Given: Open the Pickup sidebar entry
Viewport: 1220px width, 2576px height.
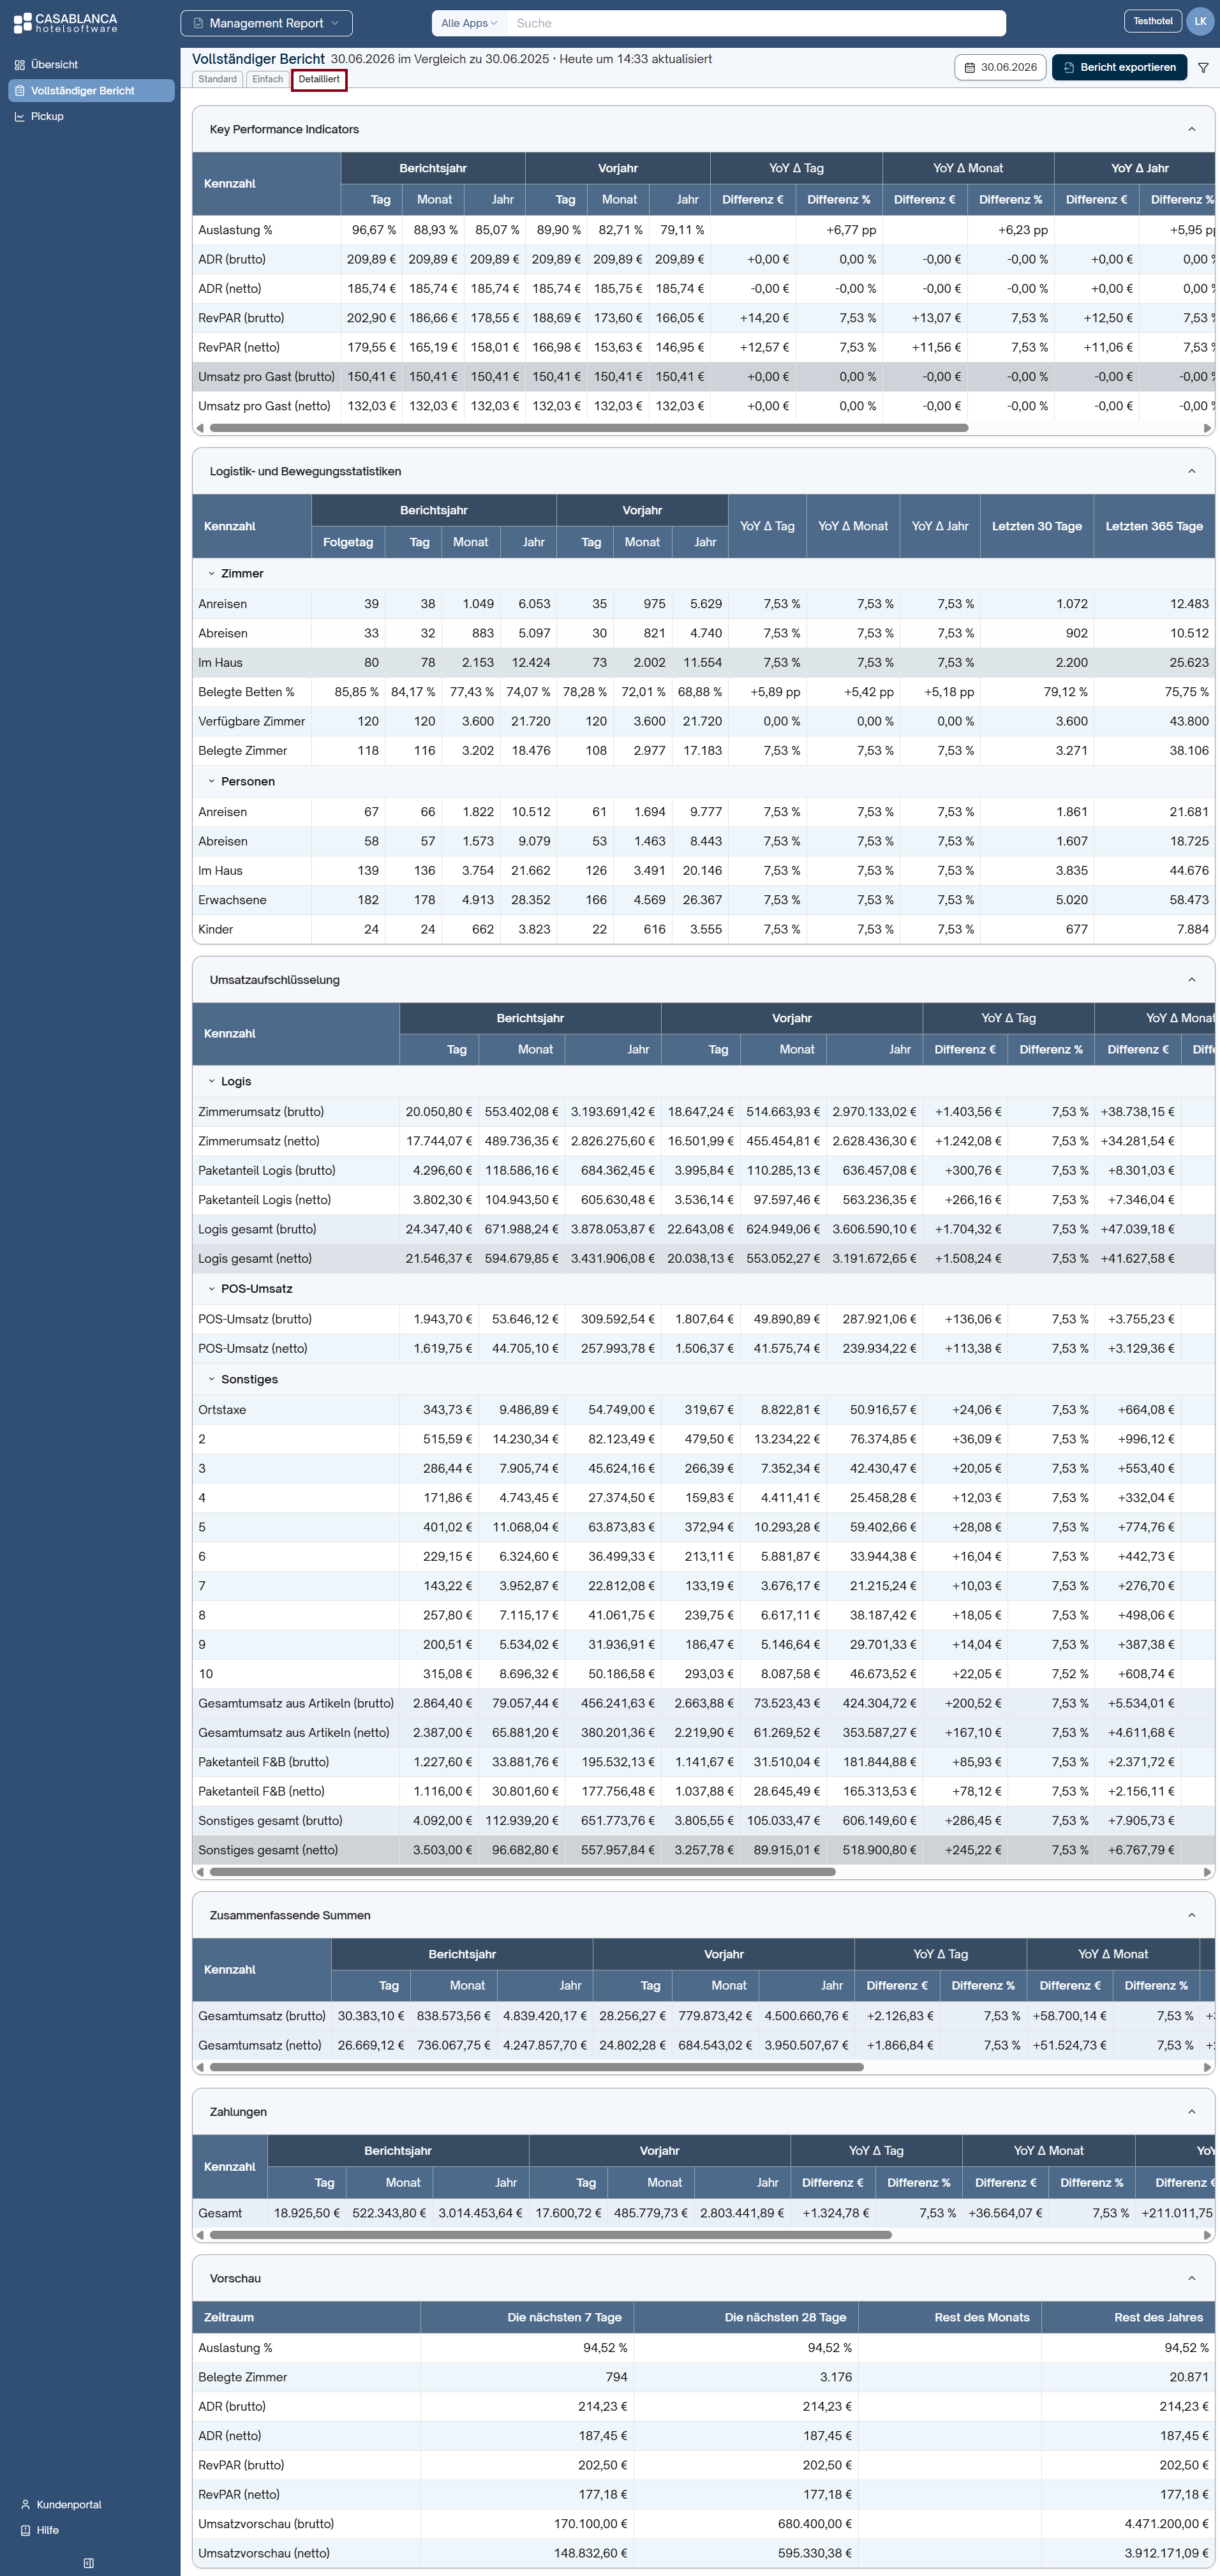Looking at the screenshot, I should (91, 117).
